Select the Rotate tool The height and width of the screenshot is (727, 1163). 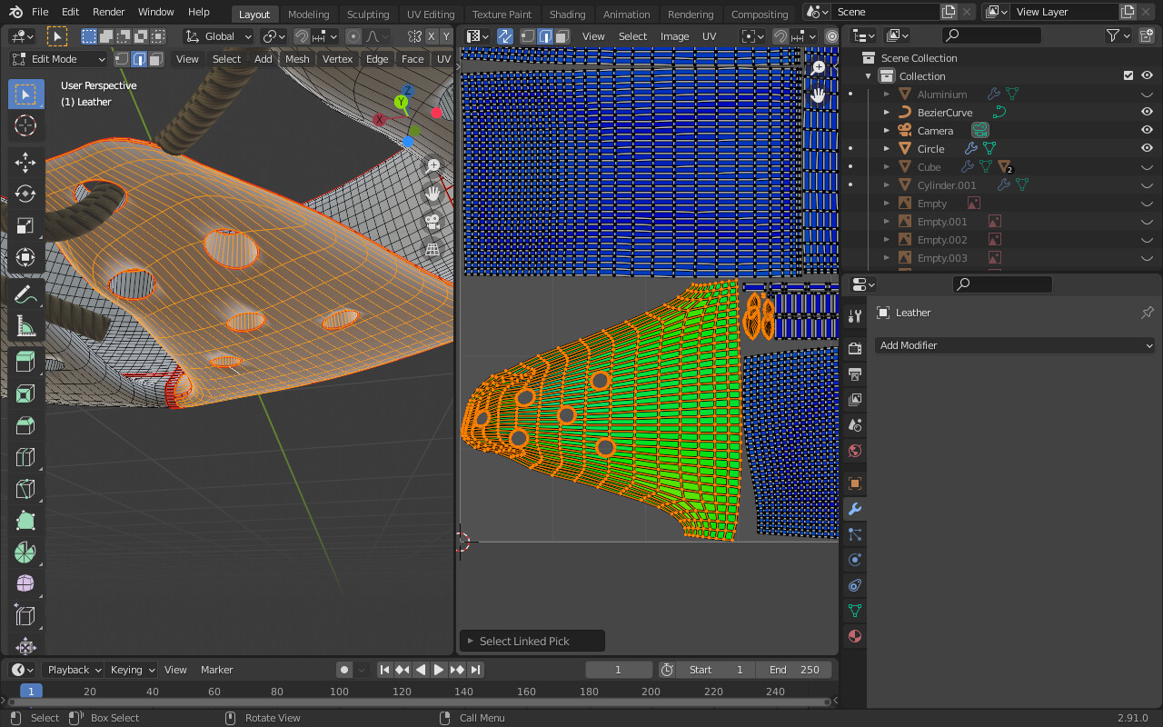25,194
